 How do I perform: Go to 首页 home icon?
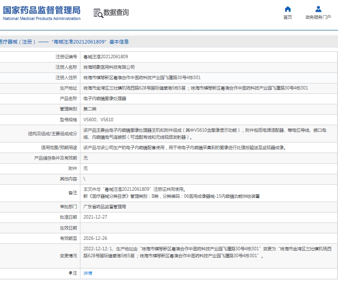click(x=288, y=9)
